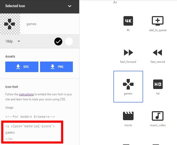Click the games icon in grid
The image size is (177, 145).
pos(128,84)
